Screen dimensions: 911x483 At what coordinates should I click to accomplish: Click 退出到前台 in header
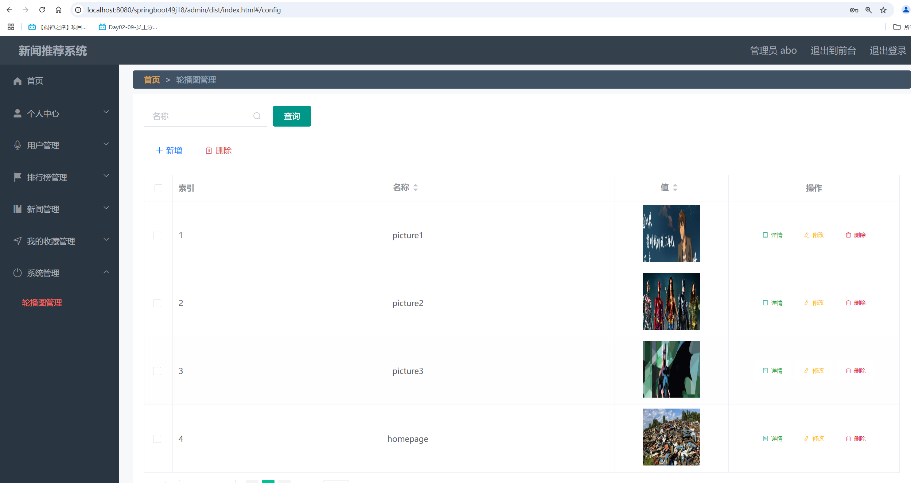pyautogui.click(x=833, y=50)
